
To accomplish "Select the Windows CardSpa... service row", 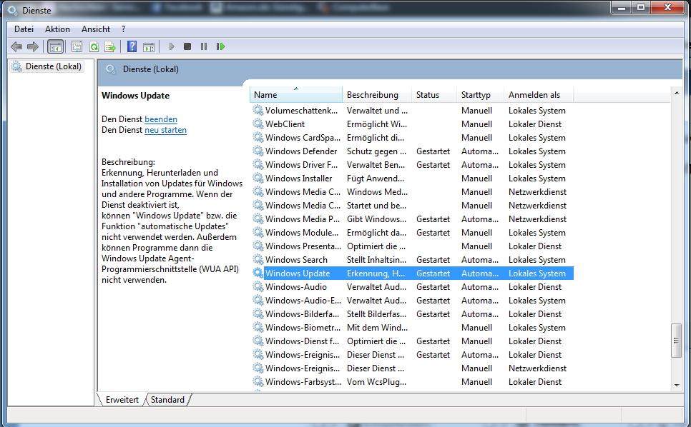I will (x=412, y=138).
